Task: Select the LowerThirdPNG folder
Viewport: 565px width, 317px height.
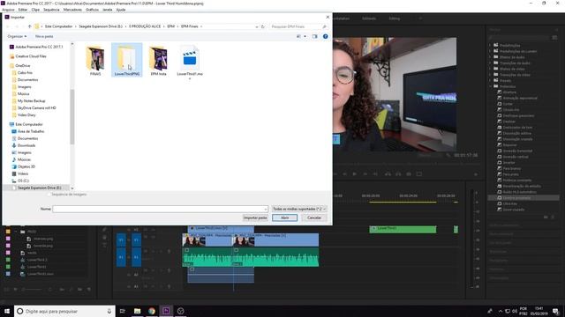Action: tap(127, 60)
